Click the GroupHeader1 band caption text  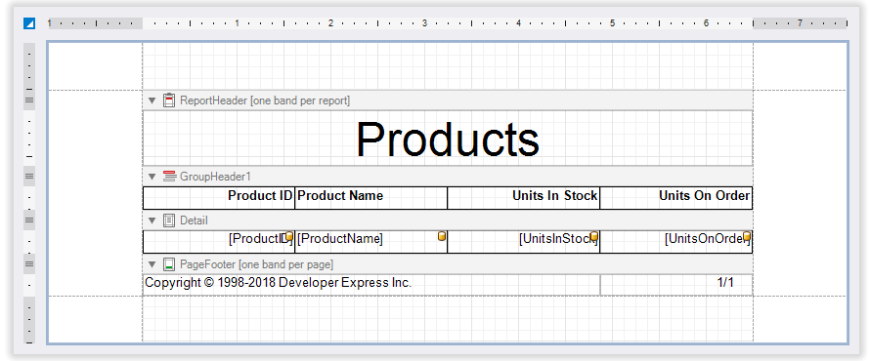click(215, 177)
